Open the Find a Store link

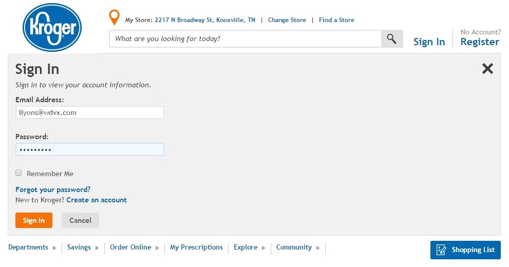(x=336, y=20)
